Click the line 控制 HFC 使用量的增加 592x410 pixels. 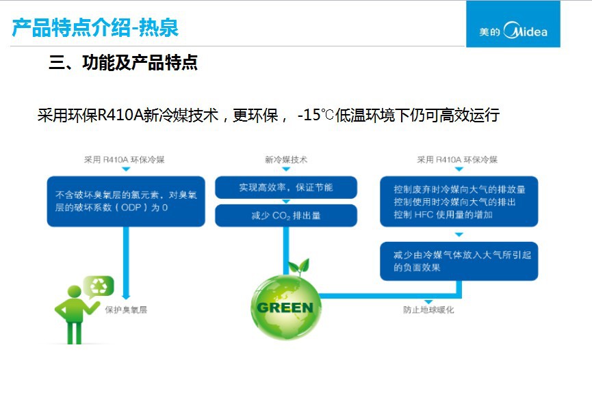tap(443, 215)
